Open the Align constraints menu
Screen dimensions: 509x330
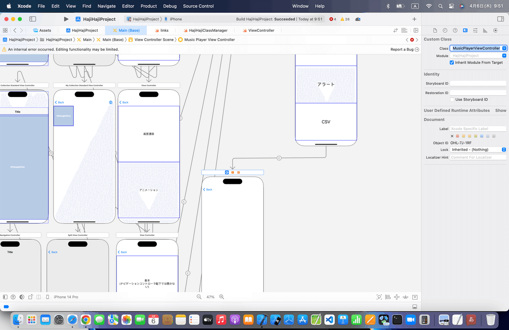click(388, 297)
